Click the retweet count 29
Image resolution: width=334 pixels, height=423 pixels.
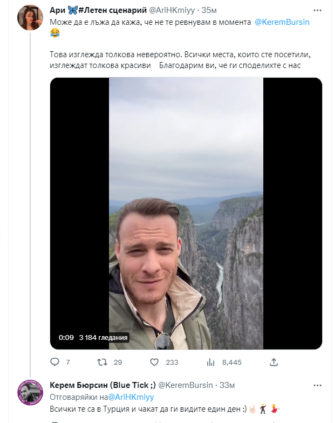pyautogui.click(x=118, y=362)
